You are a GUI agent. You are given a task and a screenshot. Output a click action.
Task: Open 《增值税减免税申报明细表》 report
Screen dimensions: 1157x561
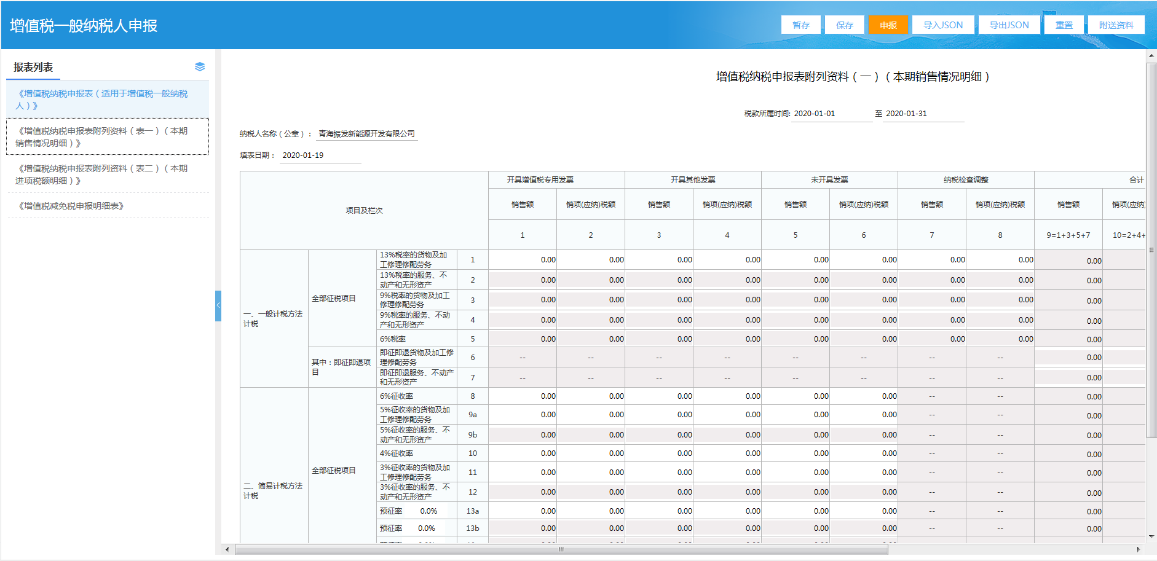[108, 206]
